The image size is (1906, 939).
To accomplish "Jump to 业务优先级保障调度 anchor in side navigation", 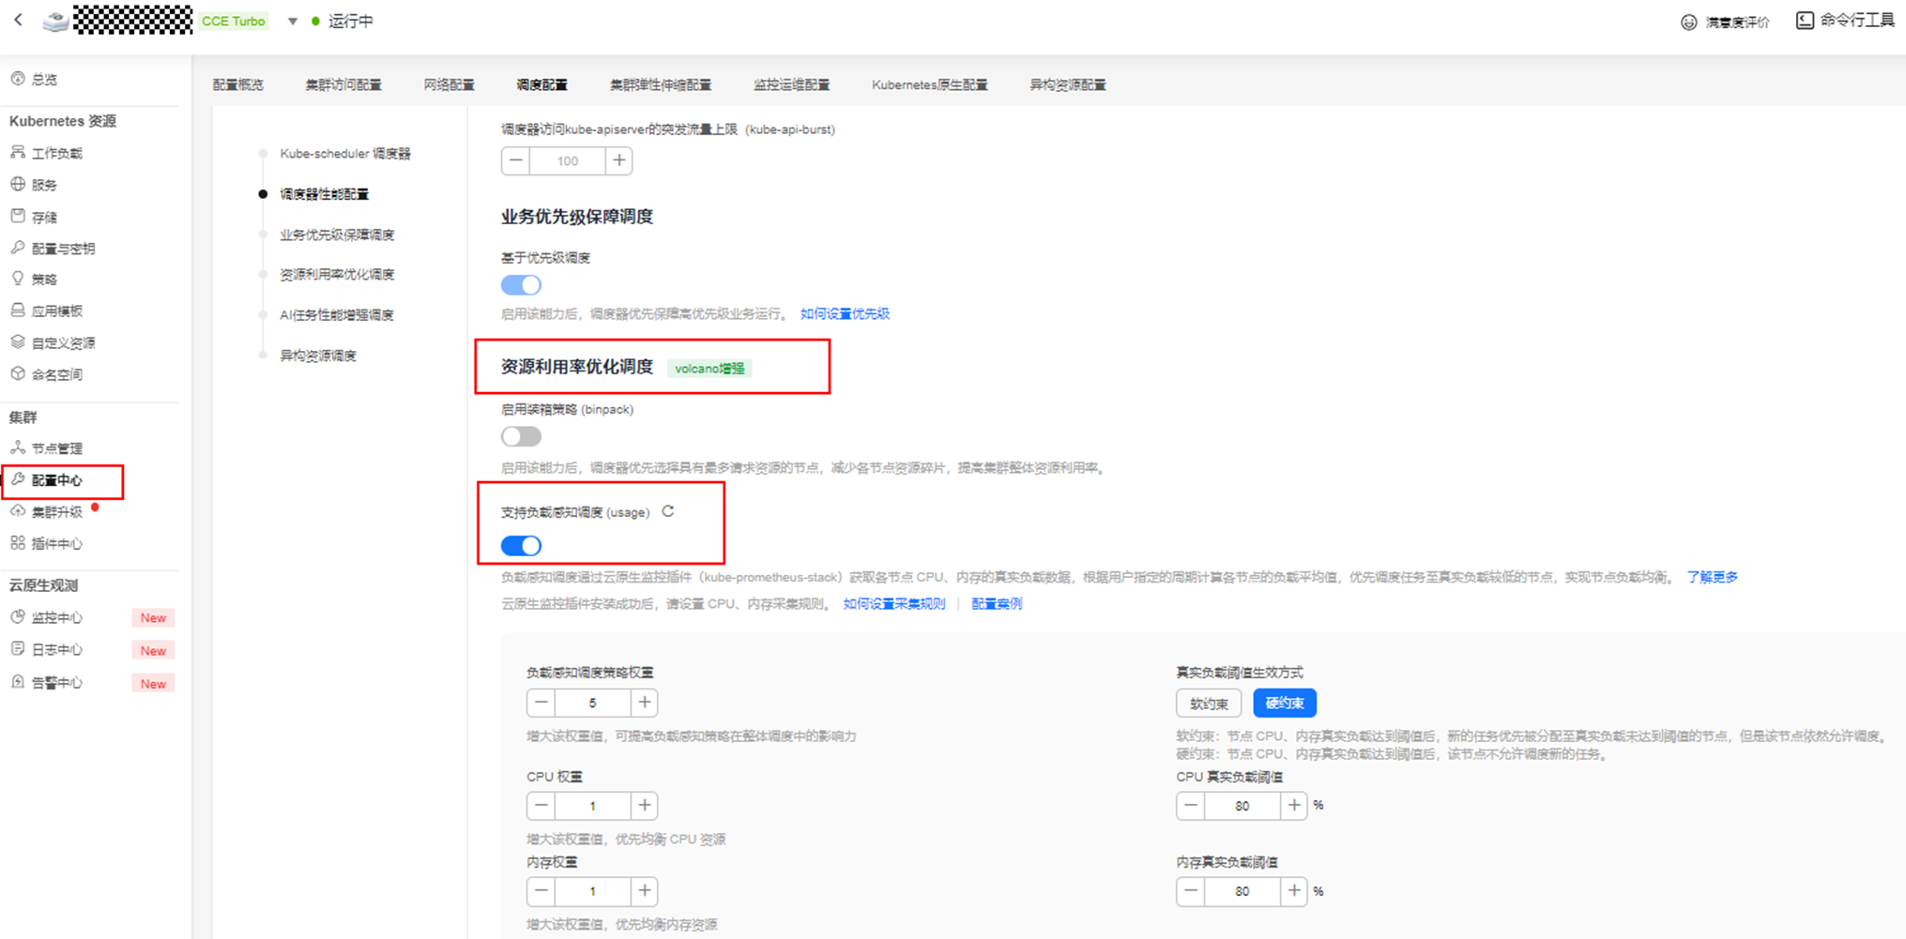I will tap(337, 235).
